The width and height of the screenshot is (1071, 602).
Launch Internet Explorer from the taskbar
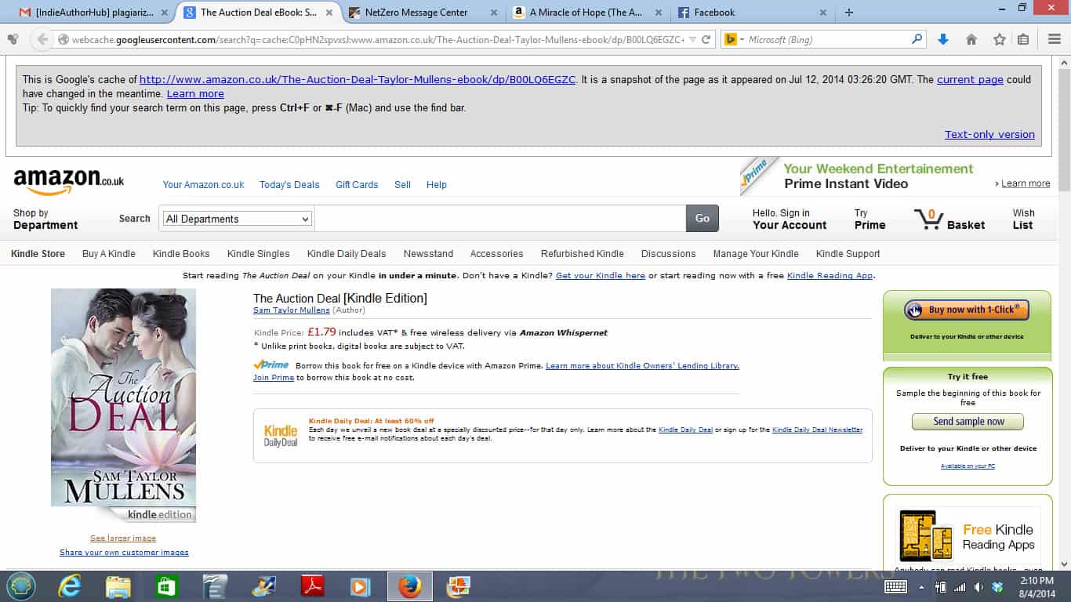pyautogui.click(x=70, y=586)
